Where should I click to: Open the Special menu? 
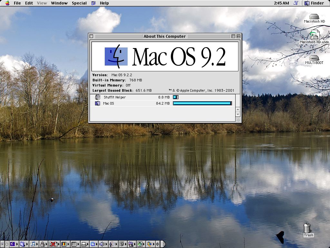(79, 3)
